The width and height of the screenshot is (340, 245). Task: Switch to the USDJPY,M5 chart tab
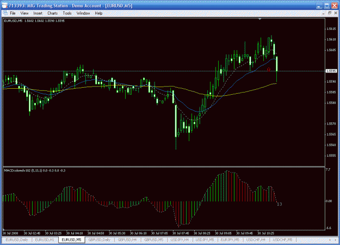tap(205, 240)
